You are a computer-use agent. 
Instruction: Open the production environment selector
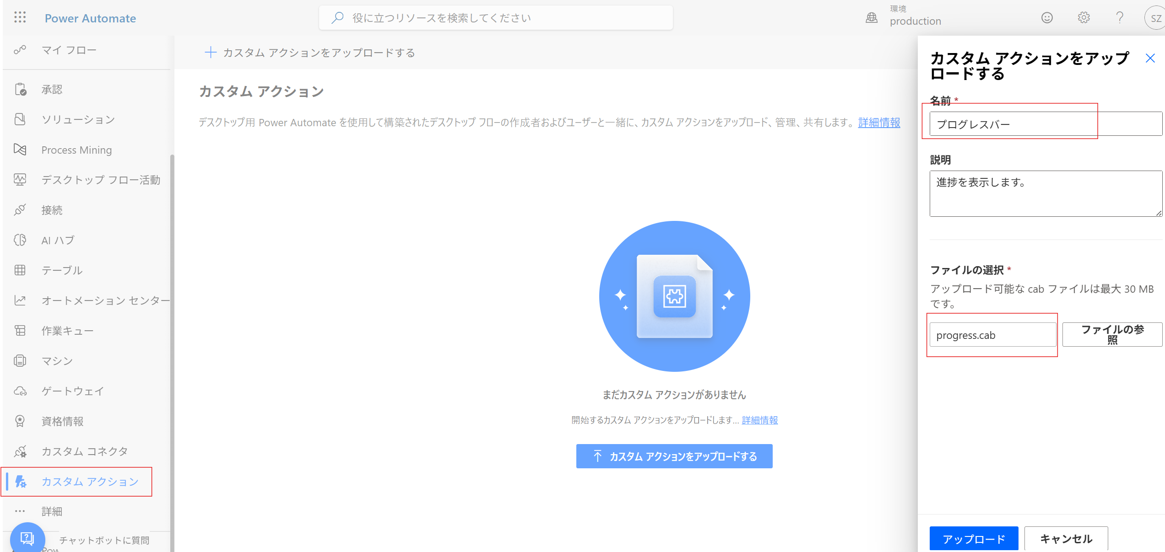(915, 21)
